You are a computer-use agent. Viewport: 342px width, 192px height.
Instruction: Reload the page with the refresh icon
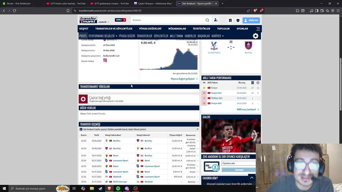(14, 11)
